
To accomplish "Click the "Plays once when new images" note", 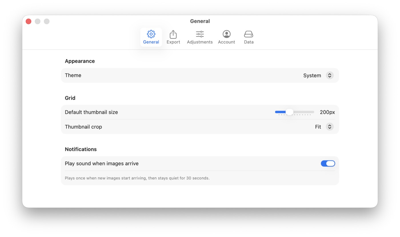I will (137, 178).
